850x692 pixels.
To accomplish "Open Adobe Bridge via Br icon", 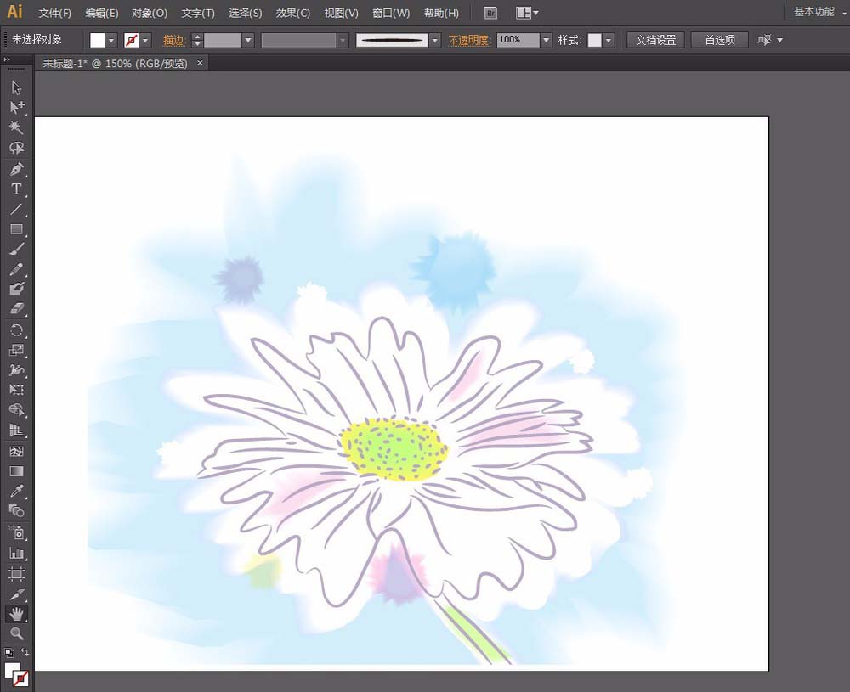I will [490, 13].
